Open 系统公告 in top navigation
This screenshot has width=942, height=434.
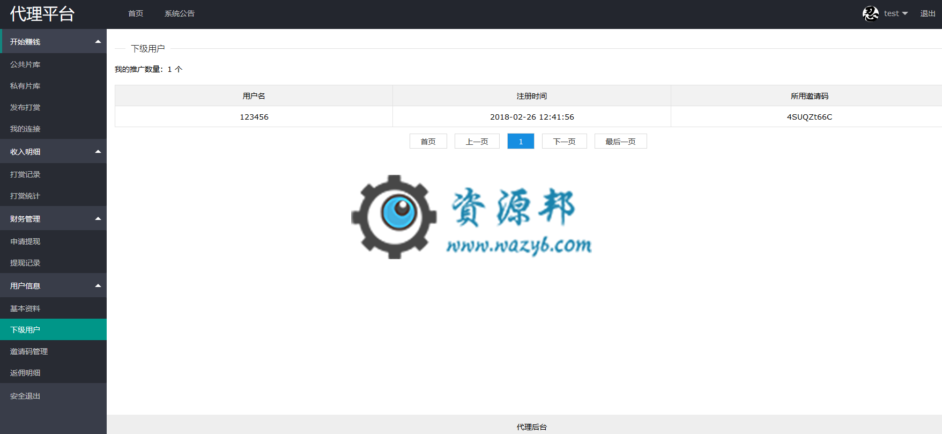coord(180,13)
